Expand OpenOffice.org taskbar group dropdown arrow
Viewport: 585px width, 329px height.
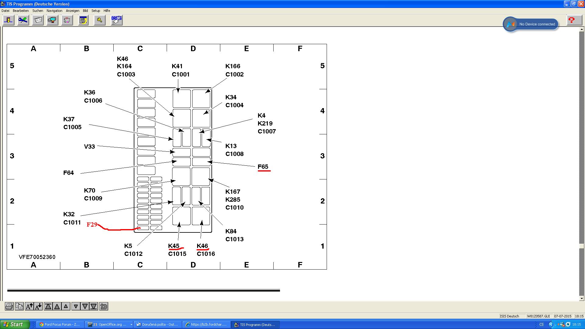coord(131,324)
